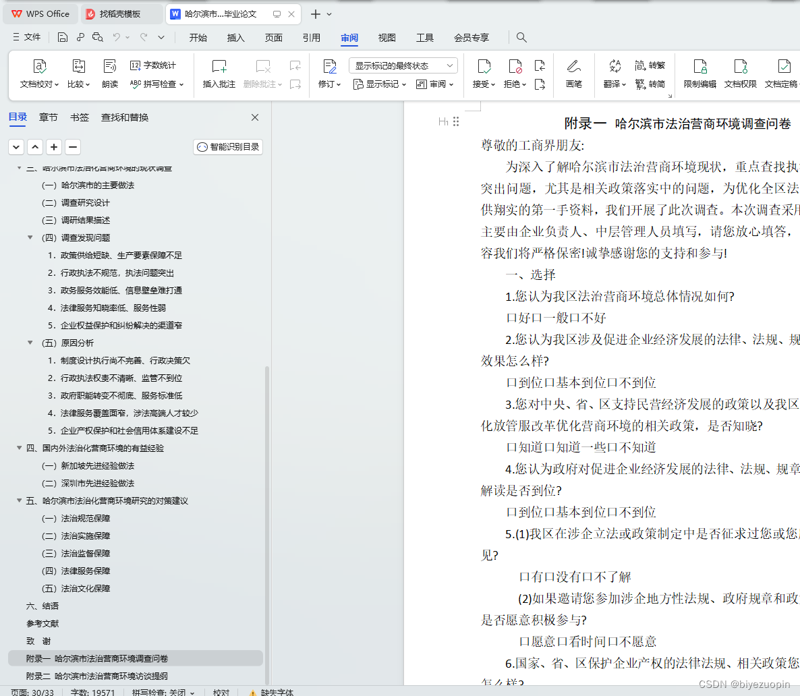The height and width of the screenshot is (696, 800).
Task: Open the 文档校对 proofreading tool
Action: pos(39,74)
